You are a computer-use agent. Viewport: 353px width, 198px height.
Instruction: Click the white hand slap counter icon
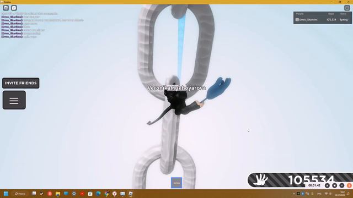(x=261, y=180)
